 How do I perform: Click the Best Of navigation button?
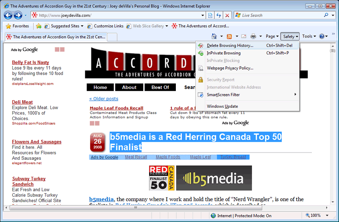160,88
